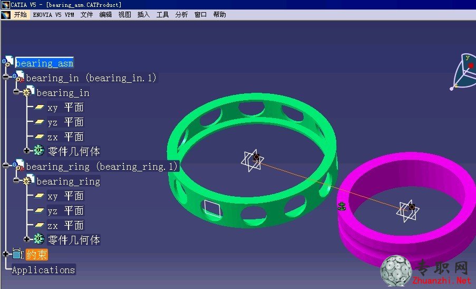
Task: Click the 3D compass
Action: [463, 72]
